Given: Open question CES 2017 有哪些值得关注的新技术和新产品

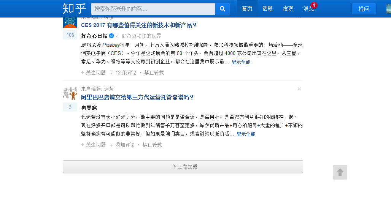Looking at the screenshot, I should point(139,25).
